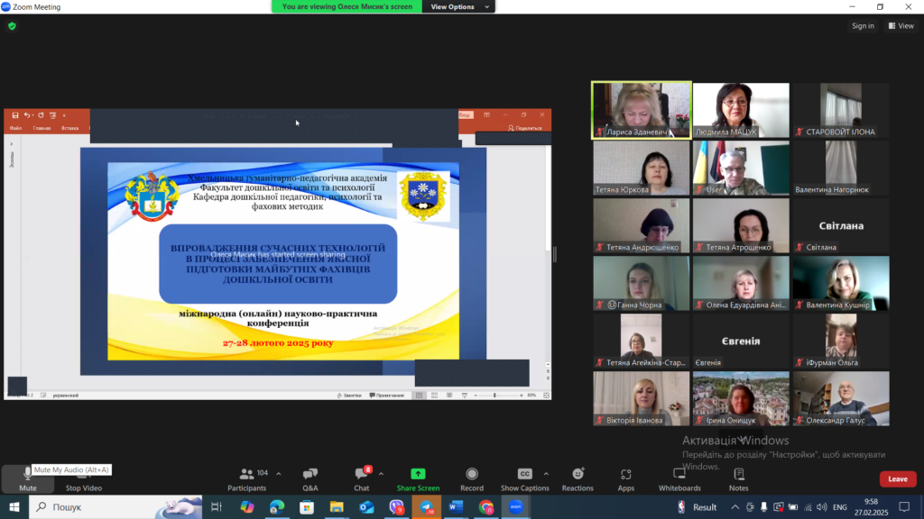The image size is (924, 519).
Task: Start recording with the Record button
Action: (x=472, y=478)
